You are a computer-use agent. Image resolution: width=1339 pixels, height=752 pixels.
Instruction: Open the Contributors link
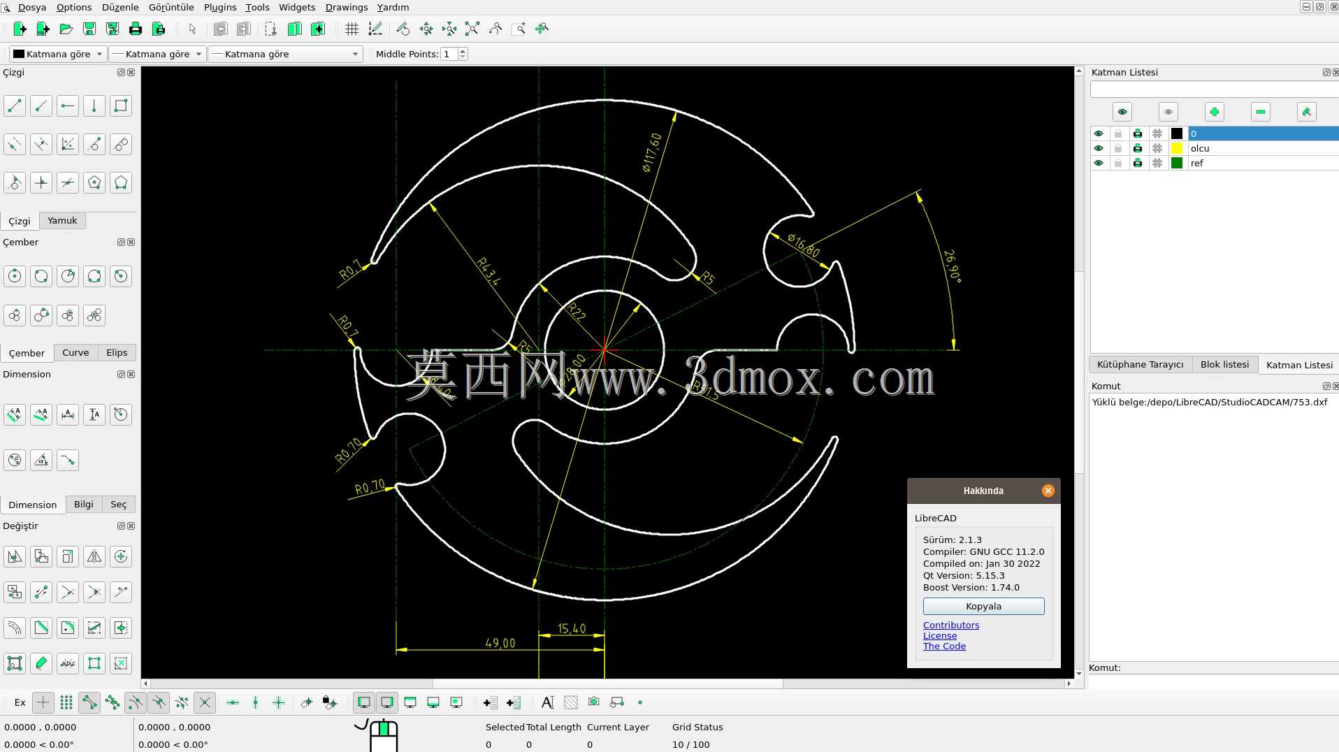pos(951,625)
